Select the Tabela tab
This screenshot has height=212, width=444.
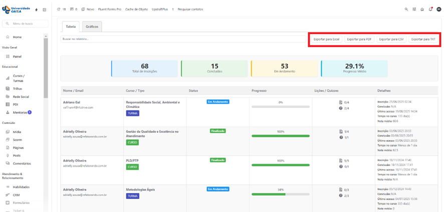(71, 26)
